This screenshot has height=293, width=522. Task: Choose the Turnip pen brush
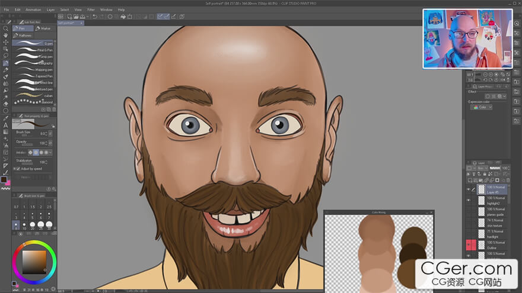pos(33,56)
